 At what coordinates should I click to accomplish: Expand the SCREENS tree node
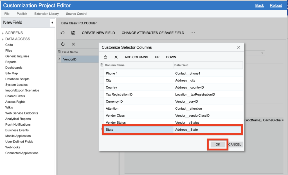pyautogui.click(x=3, y=33)
